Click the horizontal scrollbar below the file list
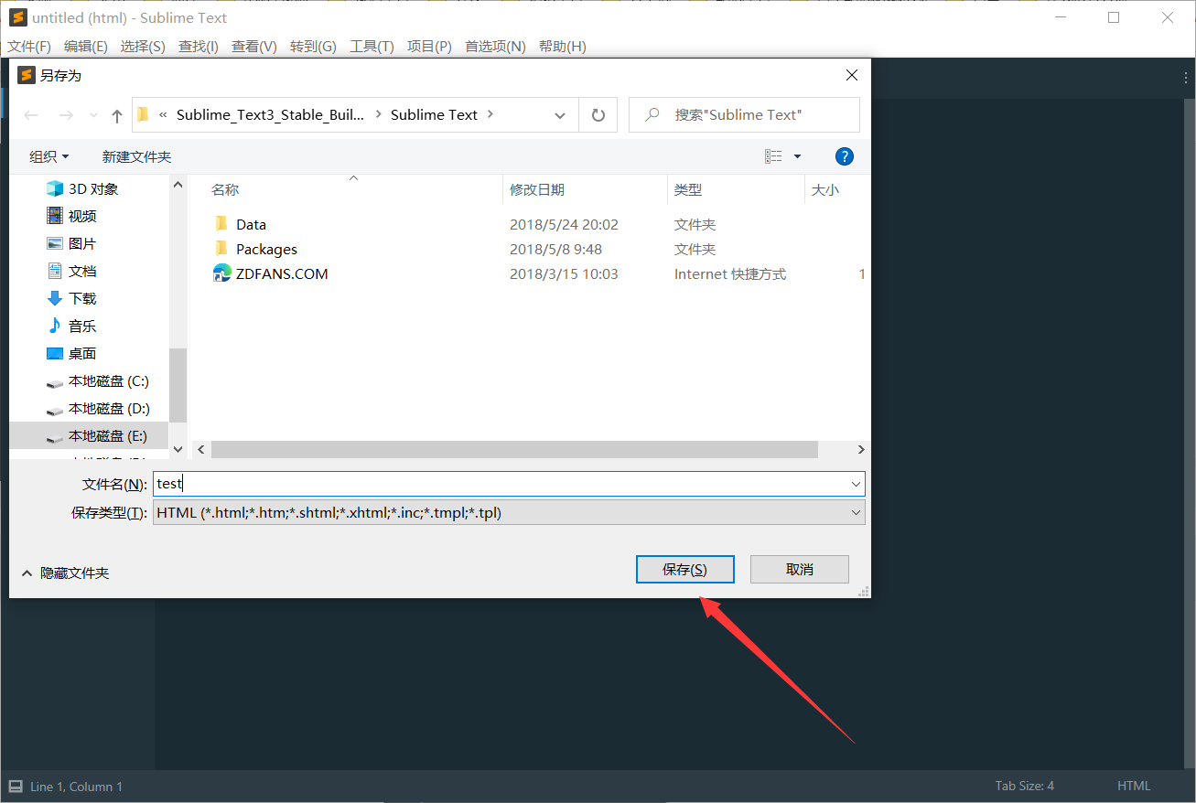This screenshot has height=803, width=1196. (x=512, y=449)
